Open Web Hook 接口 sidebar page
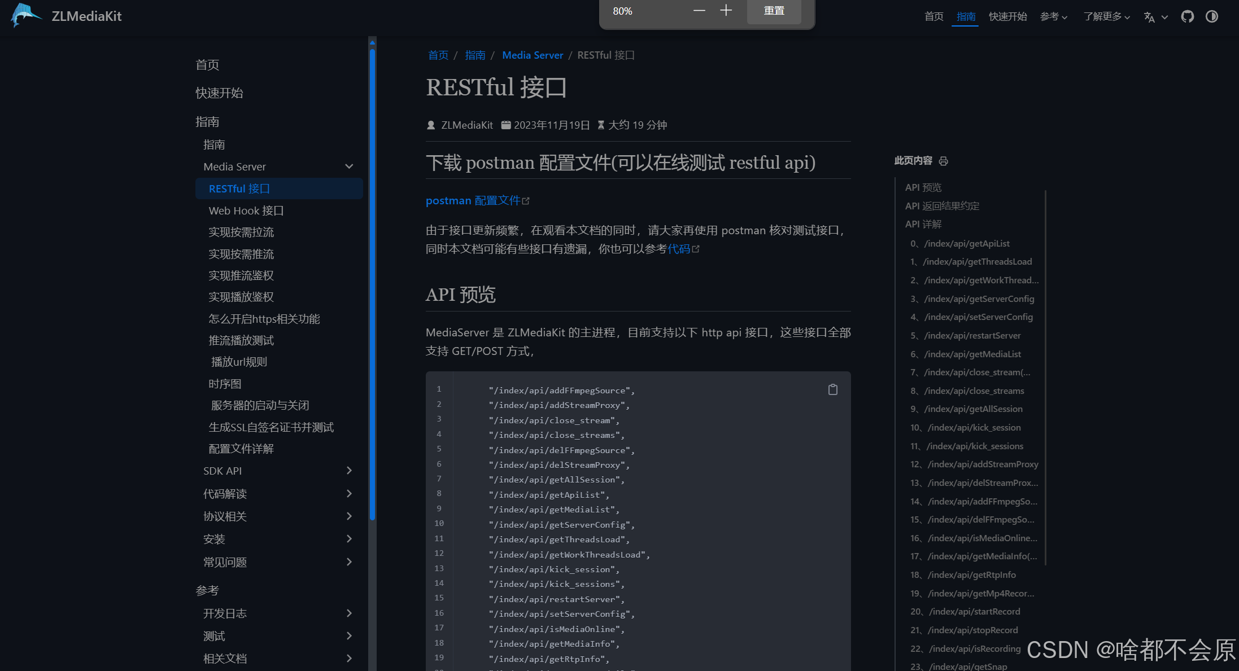This screenshot has height=671, width=1239. pyautogui.click(x=246, y=210)
